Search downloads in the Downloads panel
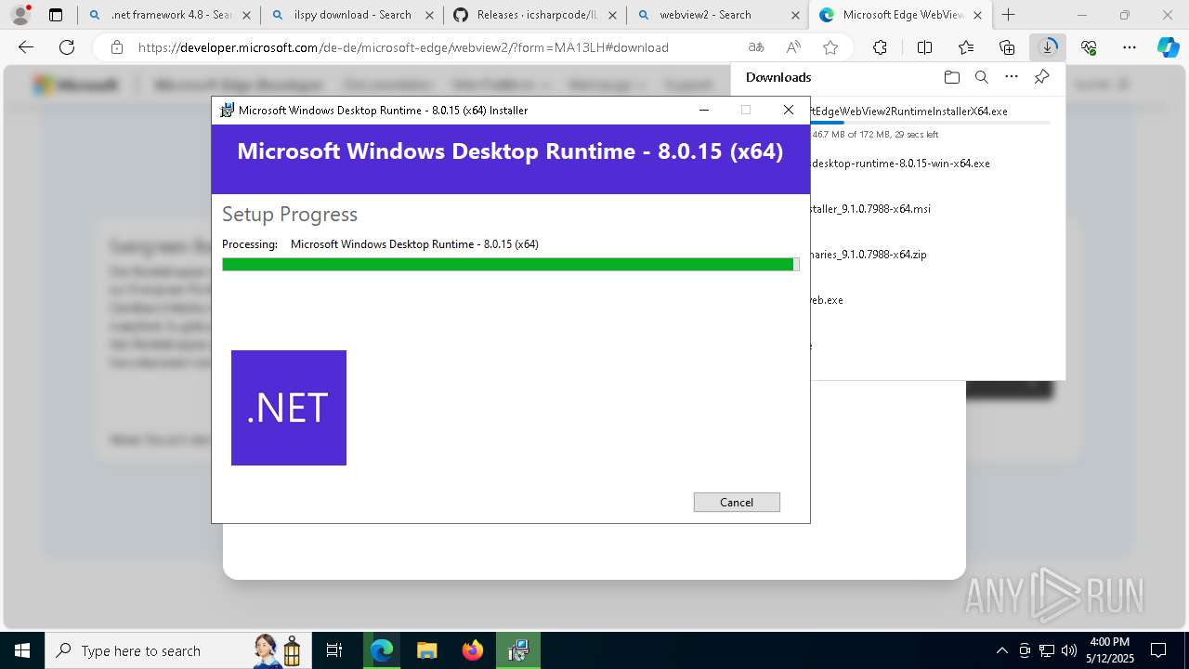1189x669 pixels. 982,77
